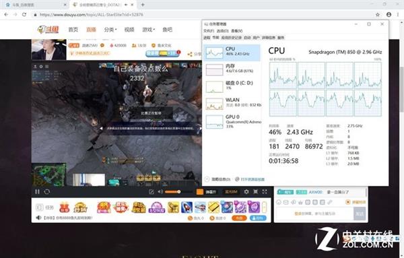Click the red gift-box icon in gift bar
The image size is (404, 258).
coord(65,207)
